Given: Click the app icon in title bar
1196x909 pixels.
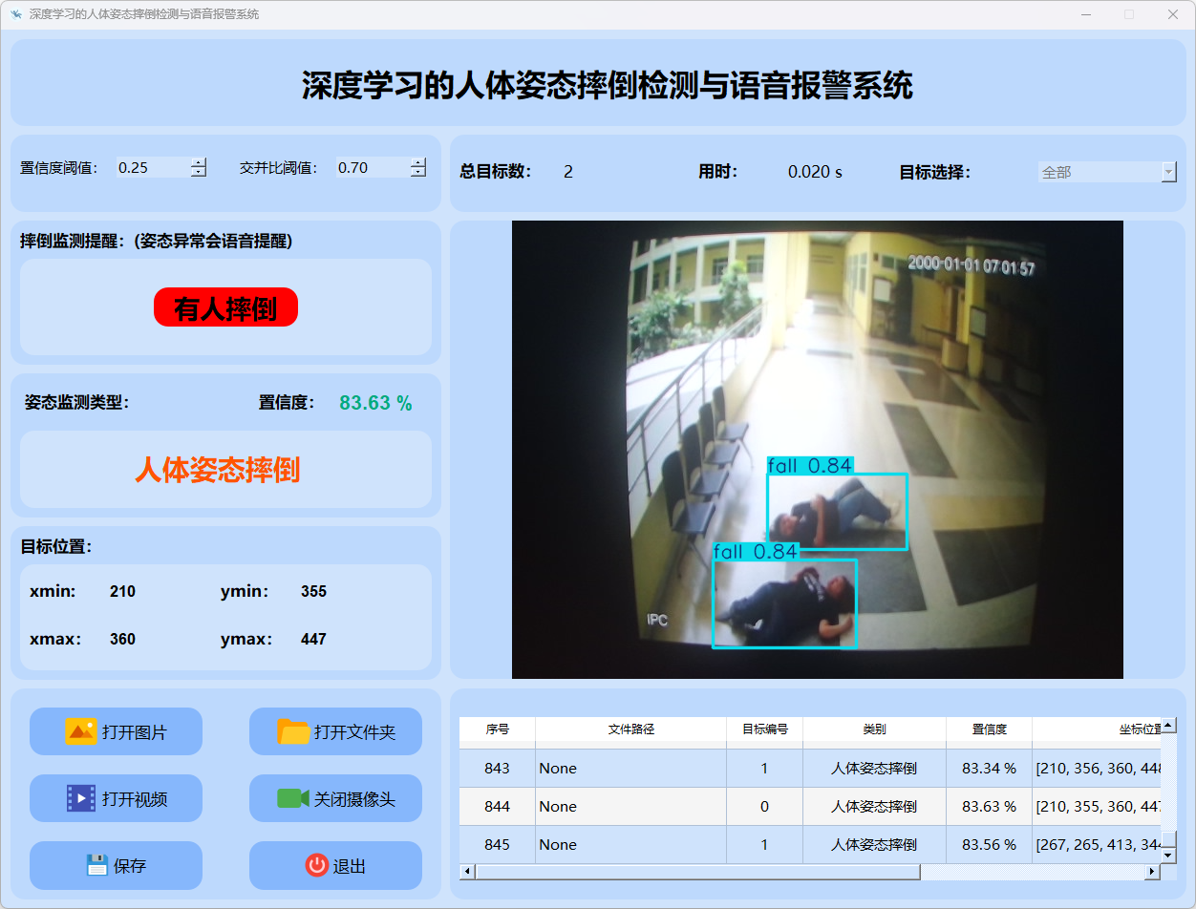Looking at the screenshot, I should click(x=15, y=14).
